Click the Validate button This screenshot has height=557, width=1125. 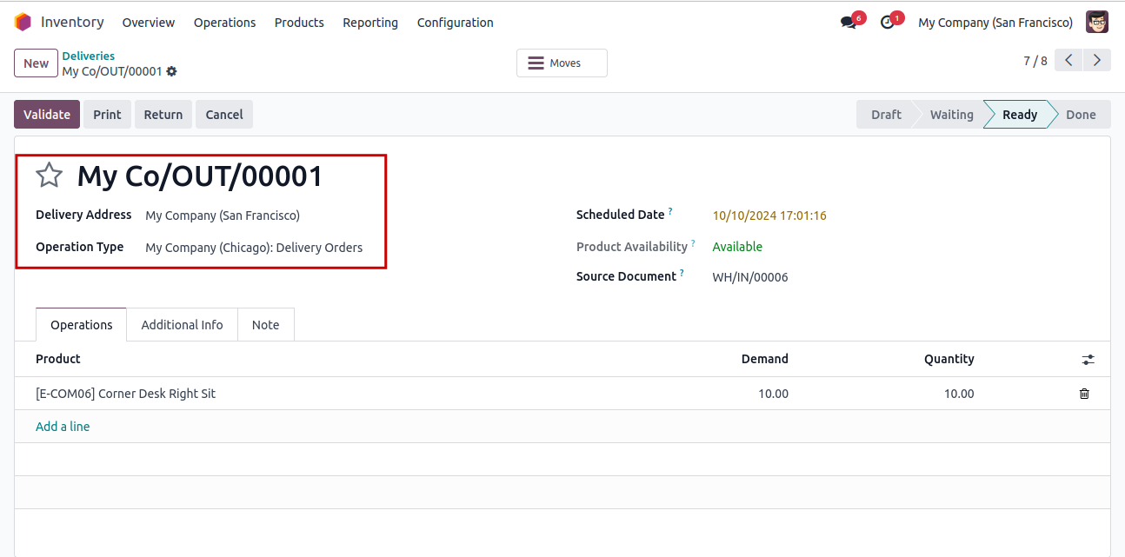[x=47, y=115]
